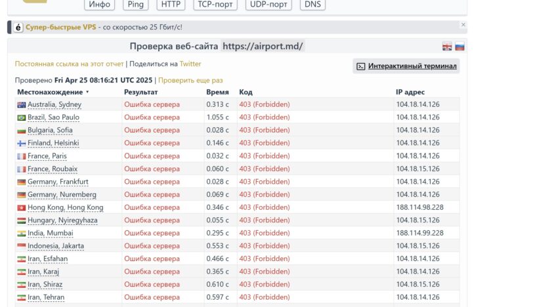The height and width of the screenshot is (307, 558).
Task: Open the HTTP check tab
Action: [x=171, y=5]
